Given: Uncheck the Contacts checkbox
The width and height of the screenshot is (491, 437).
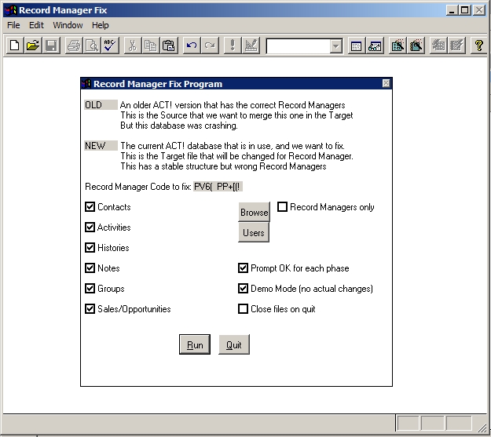Looking at the screenshot, I should (90, 207).
